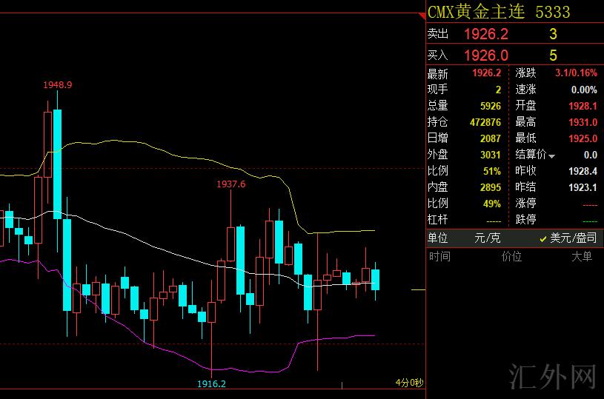
Task: Switch price unit to 元/克
Action: click(x=487, y=238)
